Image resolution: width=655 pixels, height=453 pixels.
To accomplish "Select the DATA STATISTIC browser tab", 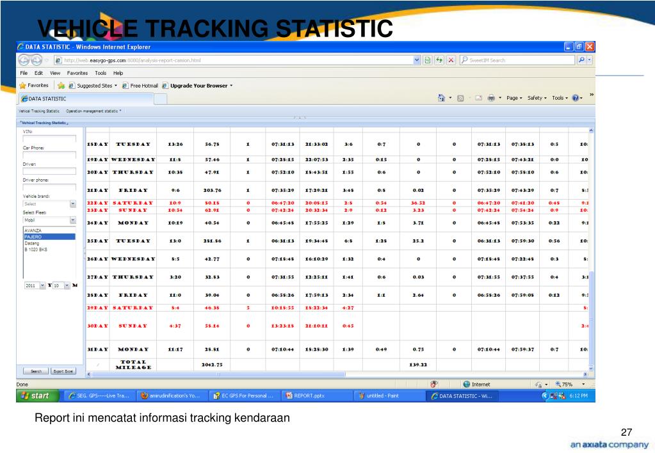I will point(86,99).
